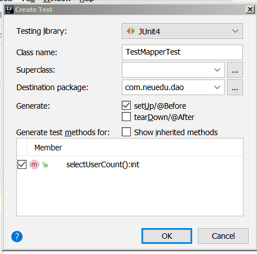The height and width of the screenshot is (254, 257).
Task: Click the JUnit4 orange-green library icon
Action: click(131, 31)
